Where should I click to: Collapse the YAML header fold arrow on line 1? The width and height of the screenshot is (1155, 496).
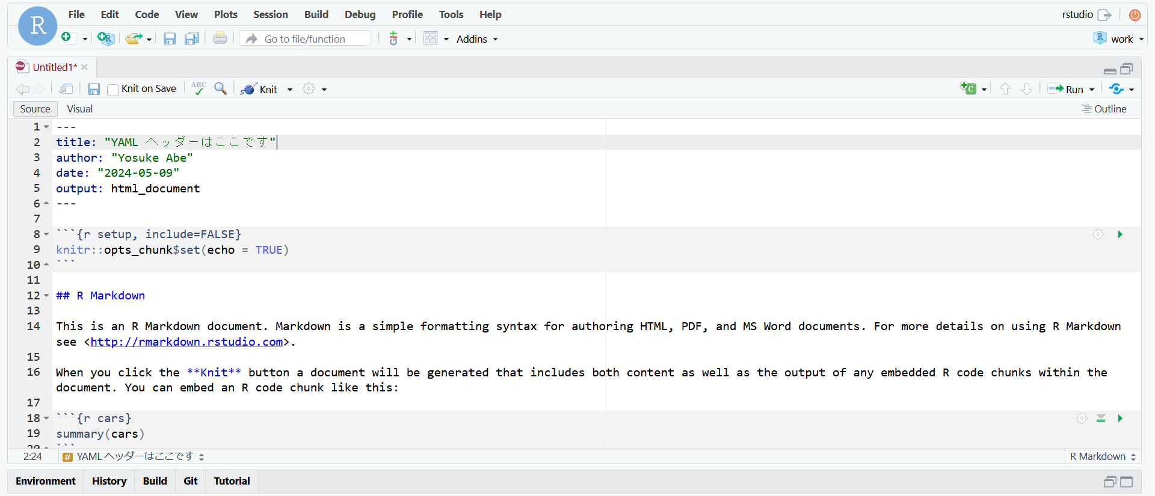pos(46,127)
